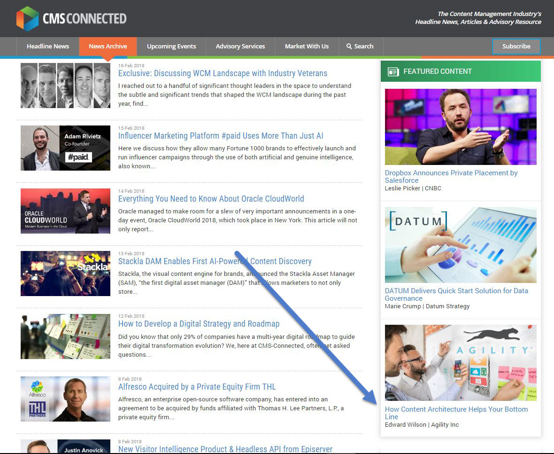This screenshot has height=454, width=554.
Task: Click the Dropbox Salesforce featured image
Action: (x=460, y=127)
